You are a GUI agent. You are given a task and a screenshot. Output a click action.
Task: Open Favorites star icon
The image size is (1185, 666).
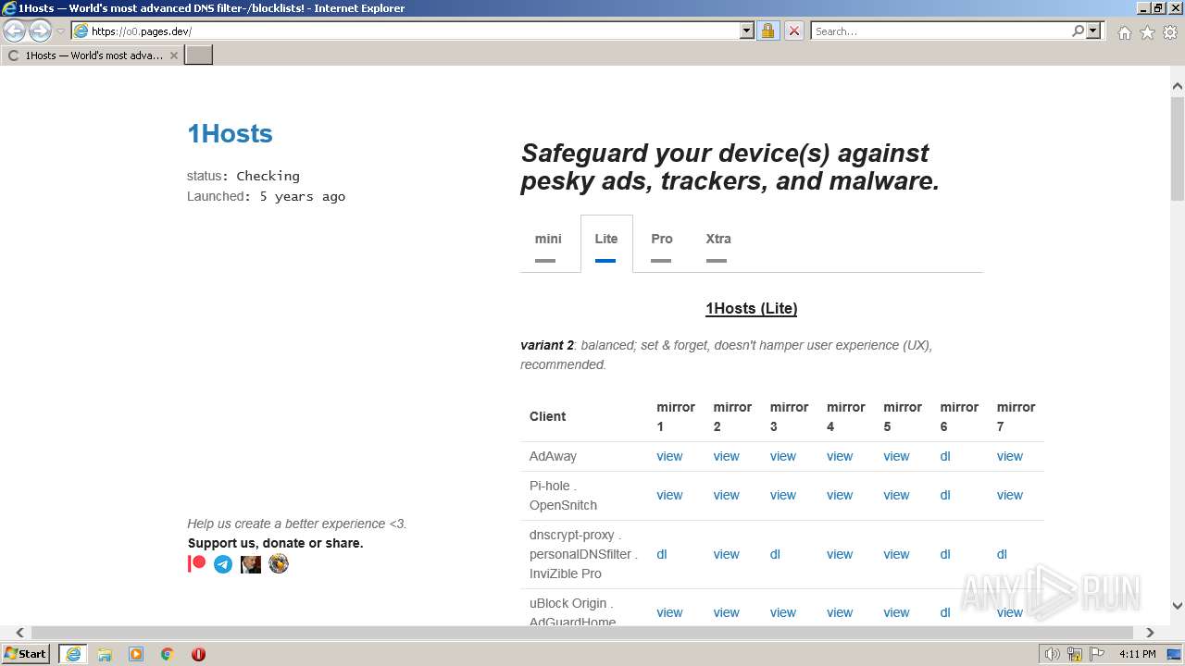click(x=1147, y=32)
